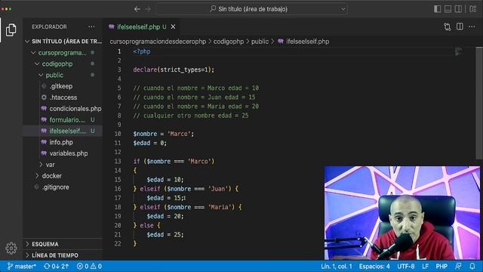Expand the var folder
This screenshot has width=483, height=272.
coord(63,165)
